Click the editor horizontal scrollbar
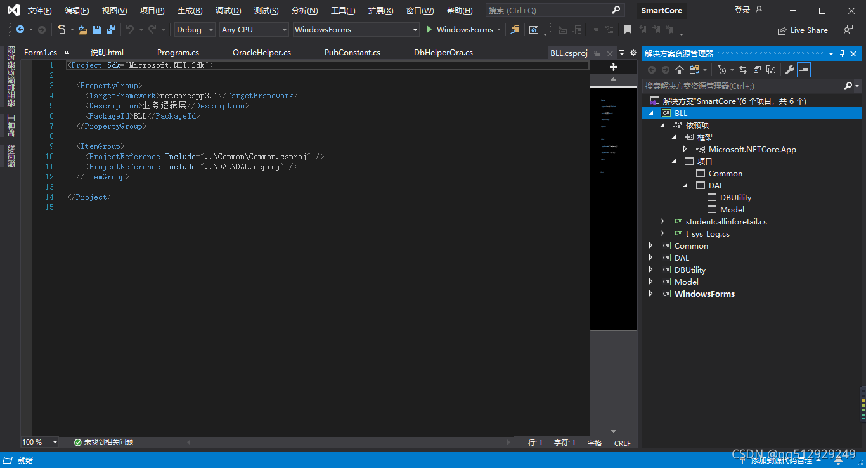Image resolution: width=866 pixels, height=468 pixels. click(x=349, y=443)
